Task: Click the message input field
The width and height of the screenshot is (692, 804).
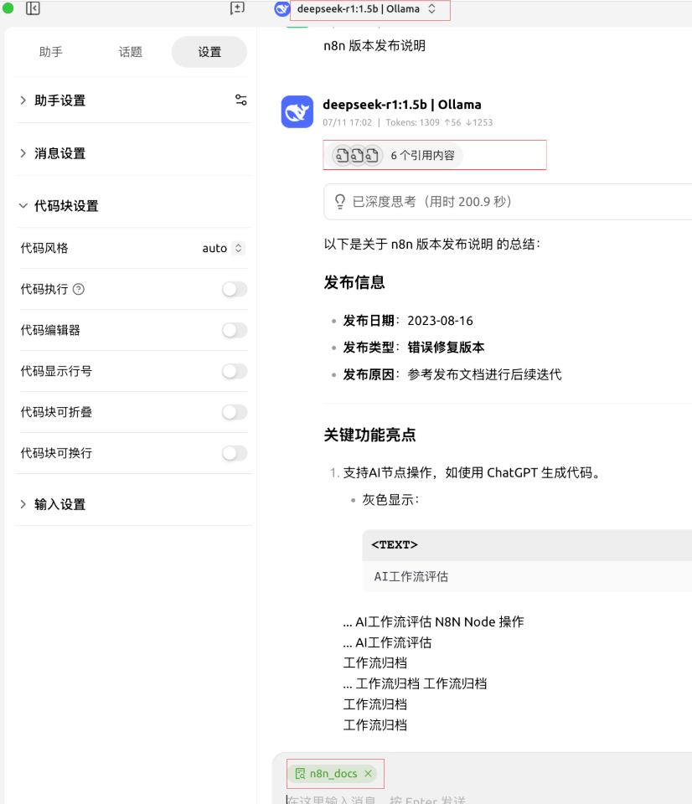Action: pyautogui.click(x=483, y=799)
